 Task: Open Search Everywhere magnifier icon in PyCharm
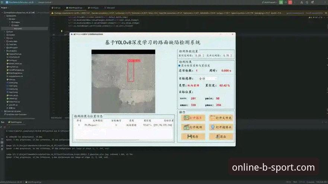click(307, 2)
